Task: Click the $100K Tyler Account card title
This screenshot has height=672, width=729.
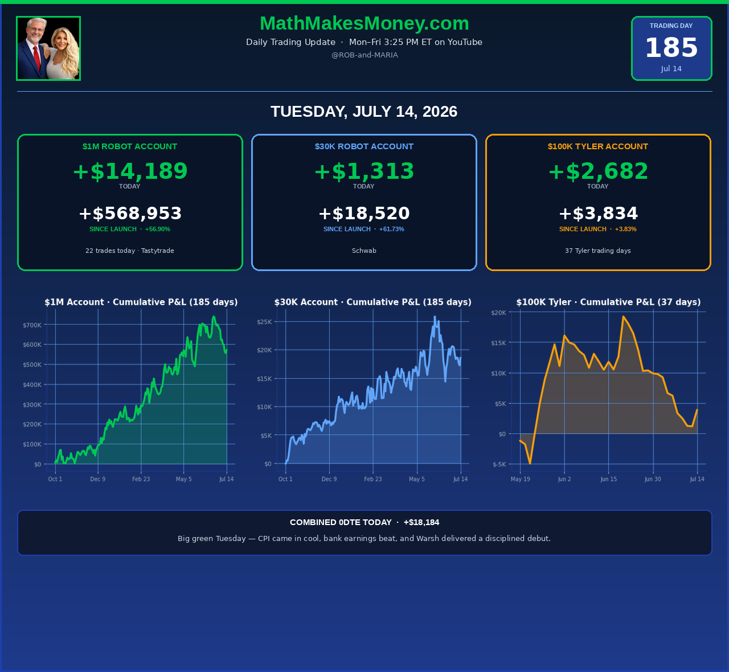Action: (x=598, y=146)
